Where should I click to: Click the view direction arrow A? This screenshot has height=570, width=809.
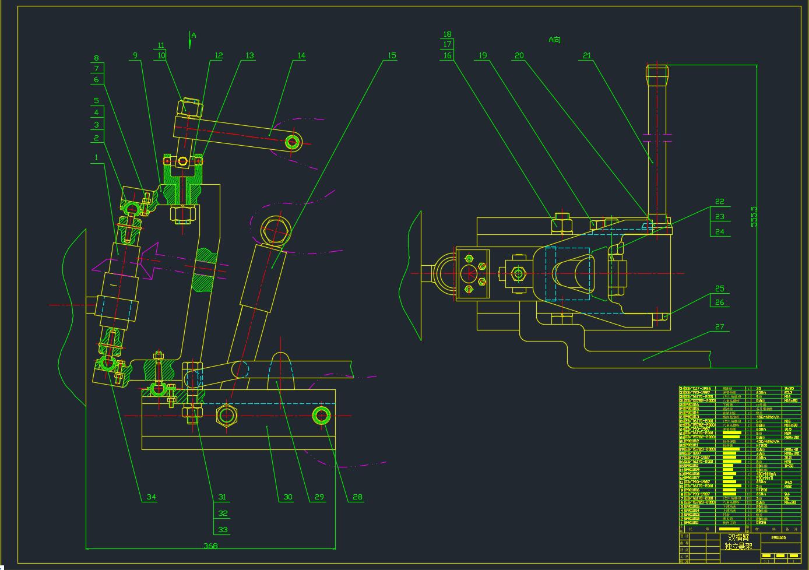point(190,40)
